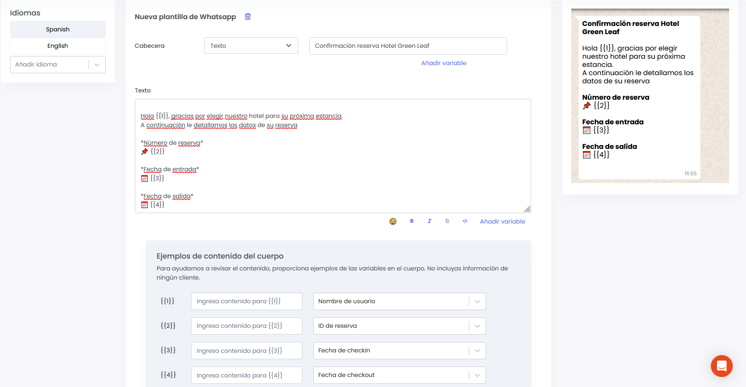
Task: Open the Cabecera type dropdown set to Texto
Action: coord(251,46)
